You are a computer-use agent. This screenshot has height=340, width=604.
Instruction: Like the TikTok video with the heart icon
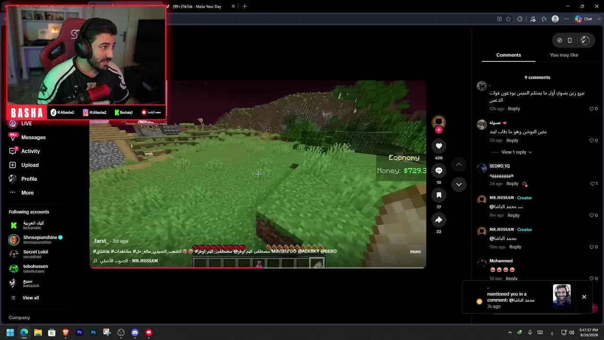tap(439, 146)
